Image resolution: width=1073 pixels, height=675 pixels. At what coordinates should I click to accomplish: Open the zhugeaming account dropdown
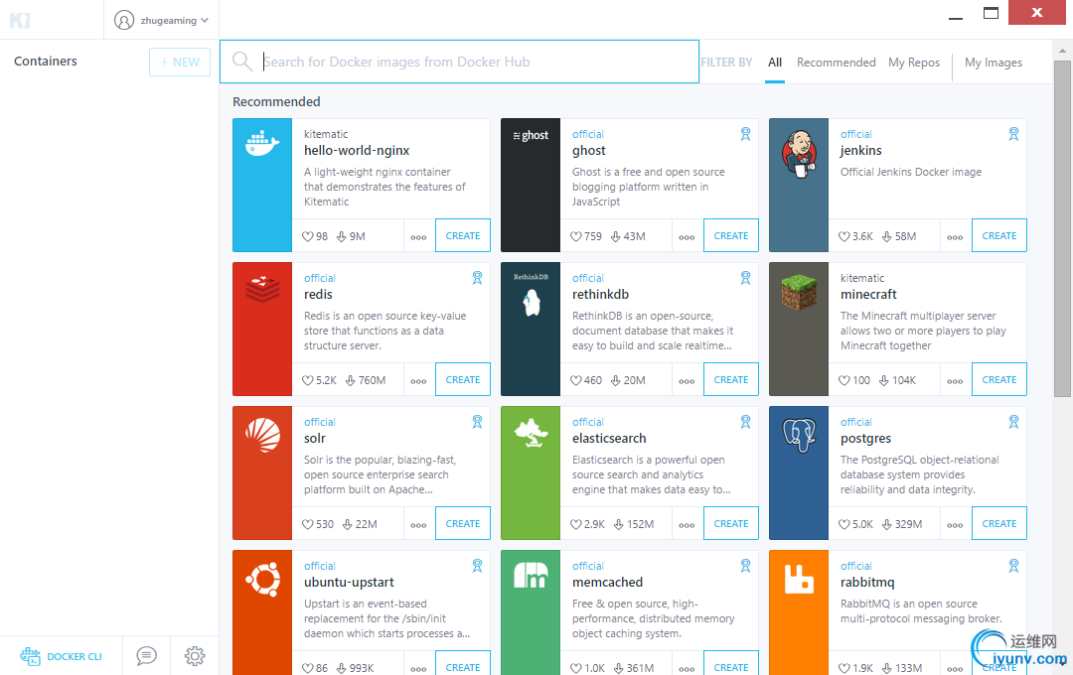[162, 21]
